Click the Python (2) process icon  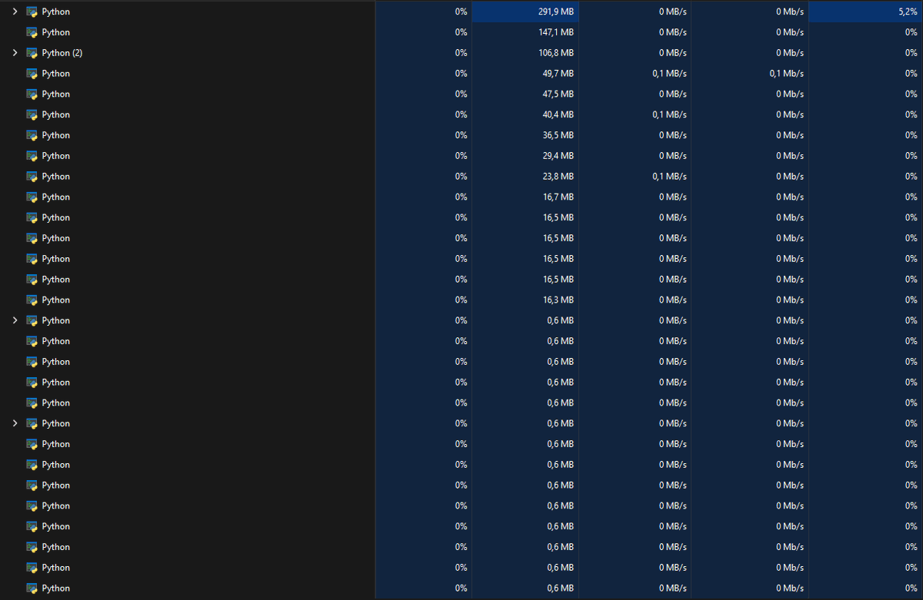pyautogui.click(x=32, y=53)
